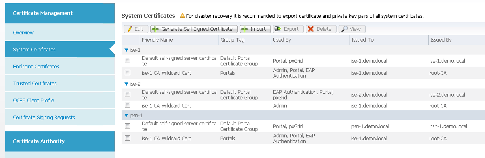Sort by Friendly Name column header

point(179,40)
